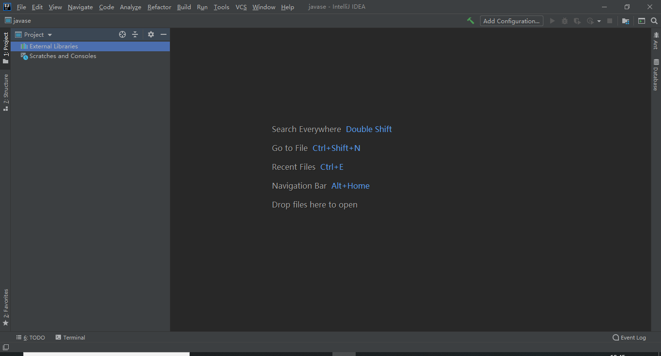
Task: Open the 2: Favorites side tab
Action: click(x=6, y=307)
